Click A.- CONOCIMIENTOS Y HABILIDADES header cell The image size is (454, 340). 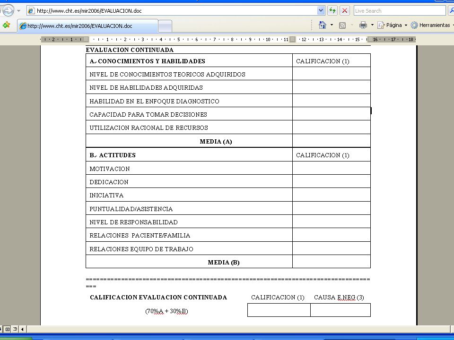click(189, 60)
